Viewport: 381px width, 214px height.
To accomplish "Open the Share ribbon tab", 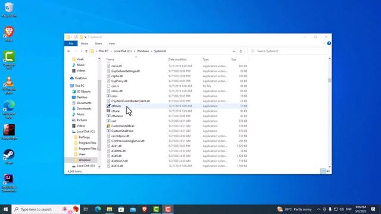I will [x=98, y=43].
